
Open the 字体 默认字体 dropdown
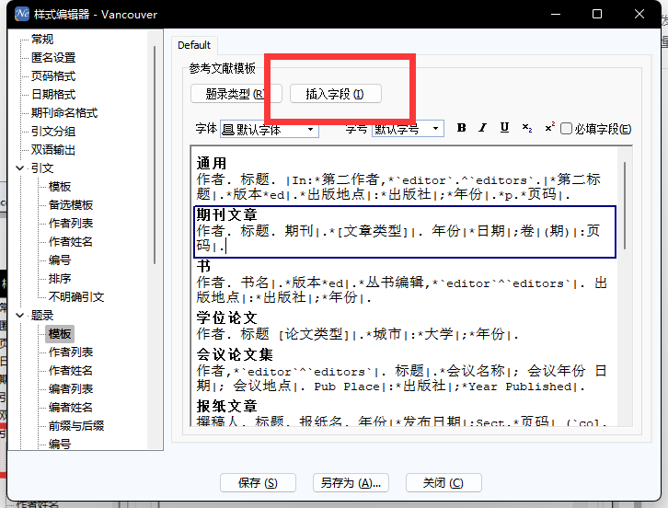[270, 129]
